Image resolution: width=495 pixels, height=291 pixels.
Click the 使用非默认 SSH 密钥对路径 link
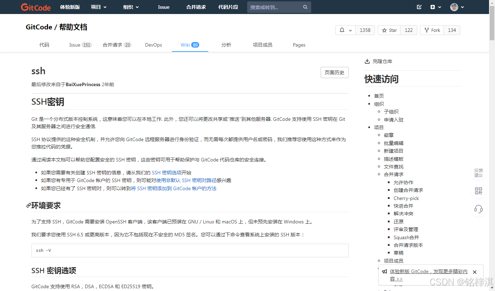coord(186,180)
